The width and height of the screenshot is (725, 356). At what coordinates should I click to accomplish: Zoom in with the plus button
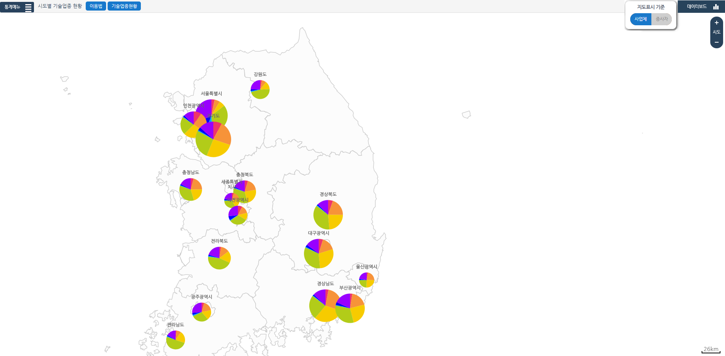[716, 23]
